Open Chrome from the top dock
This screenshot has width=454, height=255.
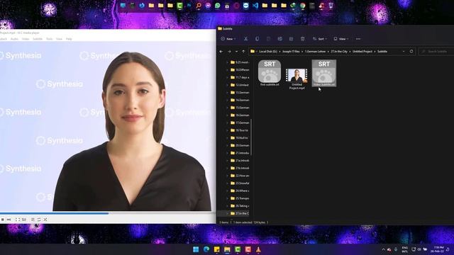(x=303, y=6)
